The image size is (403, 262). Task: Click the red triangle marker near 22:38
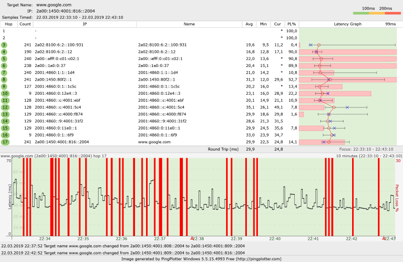(192, 238)
